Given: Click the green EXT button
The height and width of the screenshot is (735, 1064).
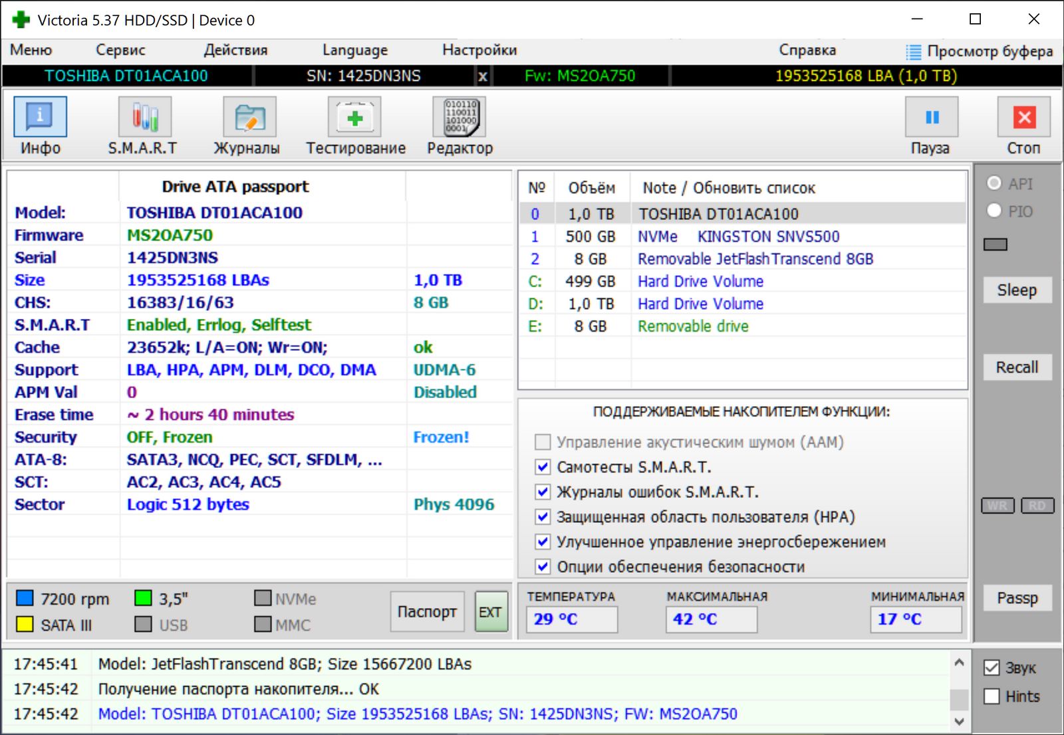Looking at the screenshot, I should pyautogui.click(x=491, y=611).
